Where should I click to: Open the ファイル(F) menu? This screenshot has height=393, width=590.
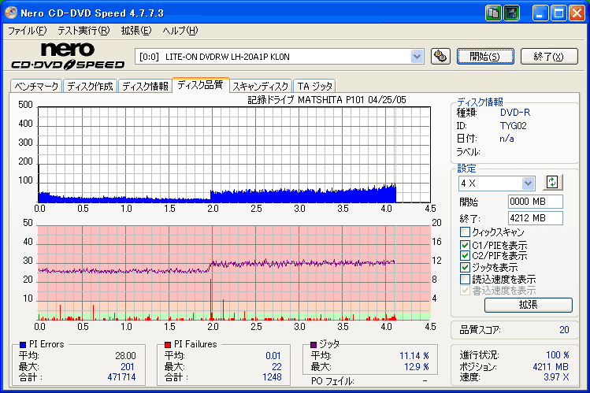click(27, 31)
